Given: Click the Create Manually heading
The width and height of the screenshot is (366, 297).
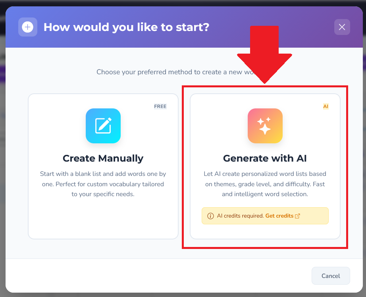Looking at the screenshot, I should click(x=103, y=158).
